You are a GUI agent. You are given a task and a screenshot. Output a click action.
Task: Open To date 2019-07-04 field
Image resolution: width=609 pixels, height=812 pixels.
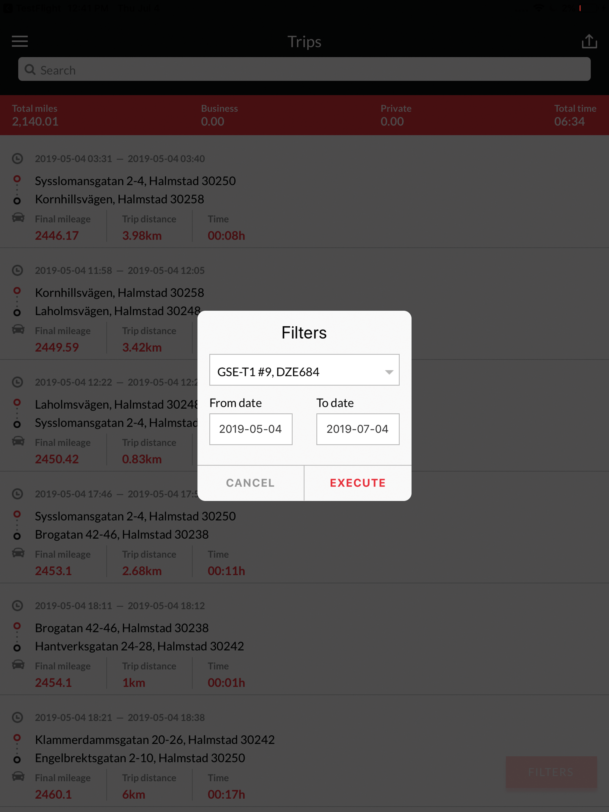[x=357, y=429]
